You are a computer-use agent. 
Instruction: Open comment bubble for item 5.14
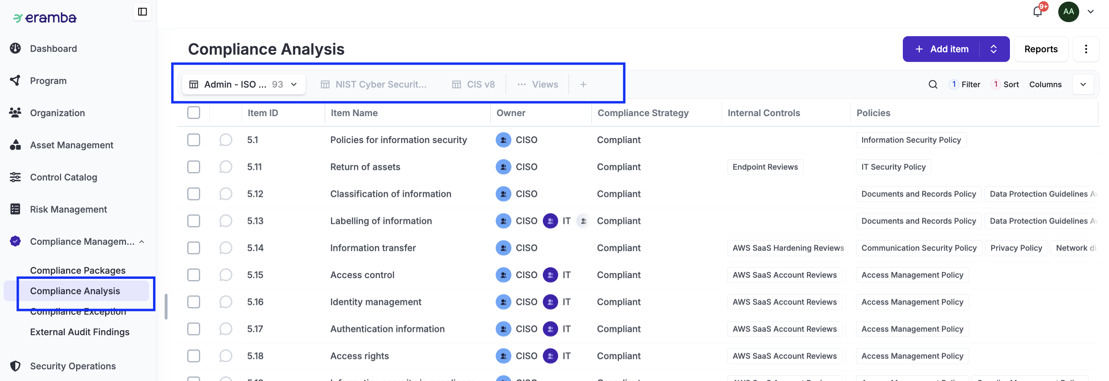[x=226, y=248]
